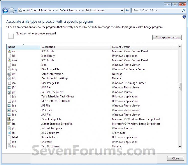Expand the address bar history dropdown
Image resolution: width=188 pixels, height=165 pixels.
point(122,11)
